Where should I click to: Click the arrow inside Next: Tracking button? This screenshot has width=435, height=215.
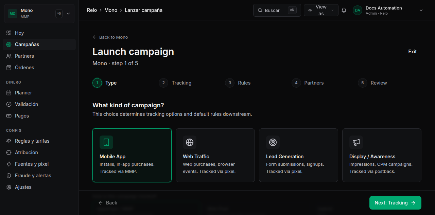coord(413,203)
